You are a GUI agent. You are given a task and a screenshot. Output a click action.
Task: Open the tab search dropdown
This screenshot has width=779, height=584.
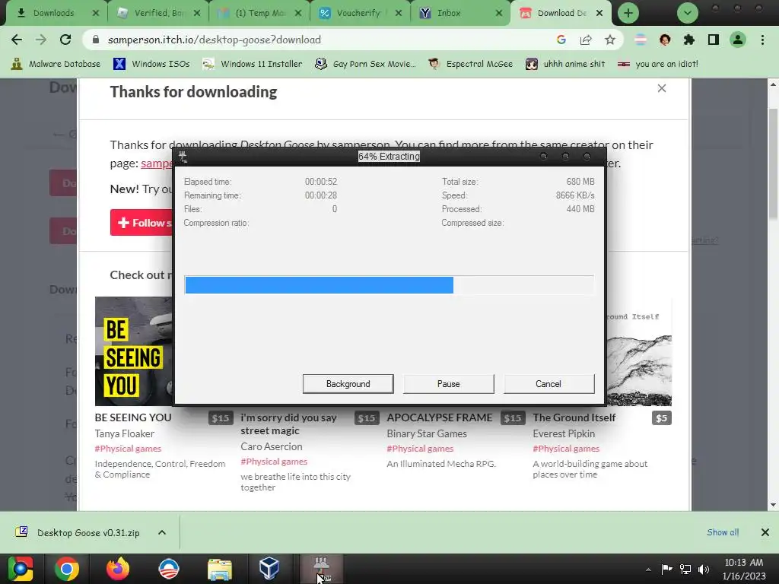(688, 13)
